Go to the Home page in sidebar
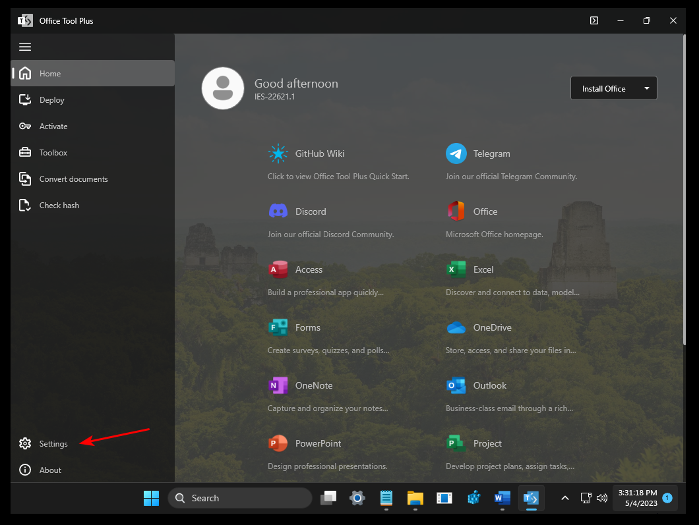This screenshot has width=699, height=525. point(93,74)
